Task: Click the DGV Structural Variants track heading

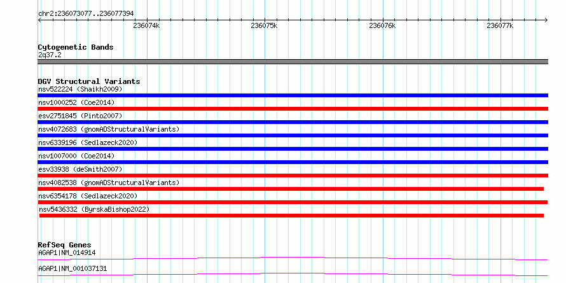Action: tap(89, 81)
